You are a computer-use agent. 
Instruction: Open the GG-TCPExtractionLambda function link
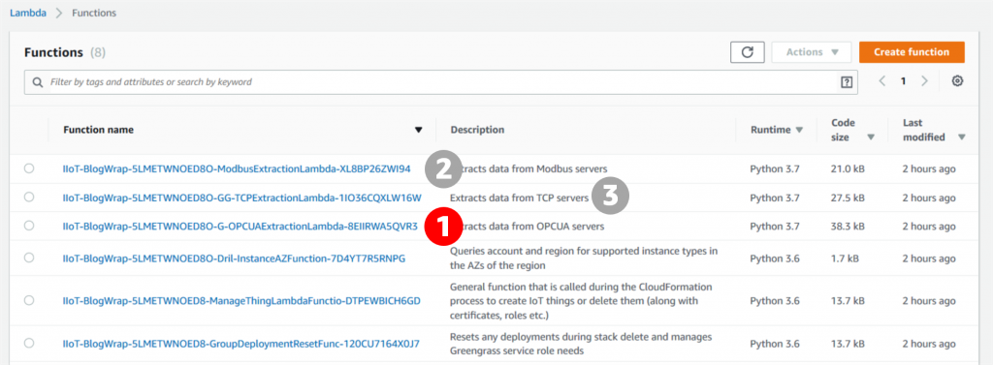tap(241, 198)
